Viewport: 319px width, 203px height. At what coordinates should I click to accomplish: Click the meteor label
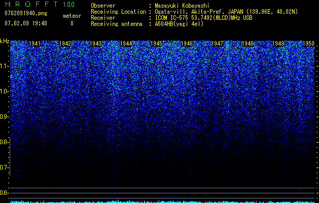[72, 16]
